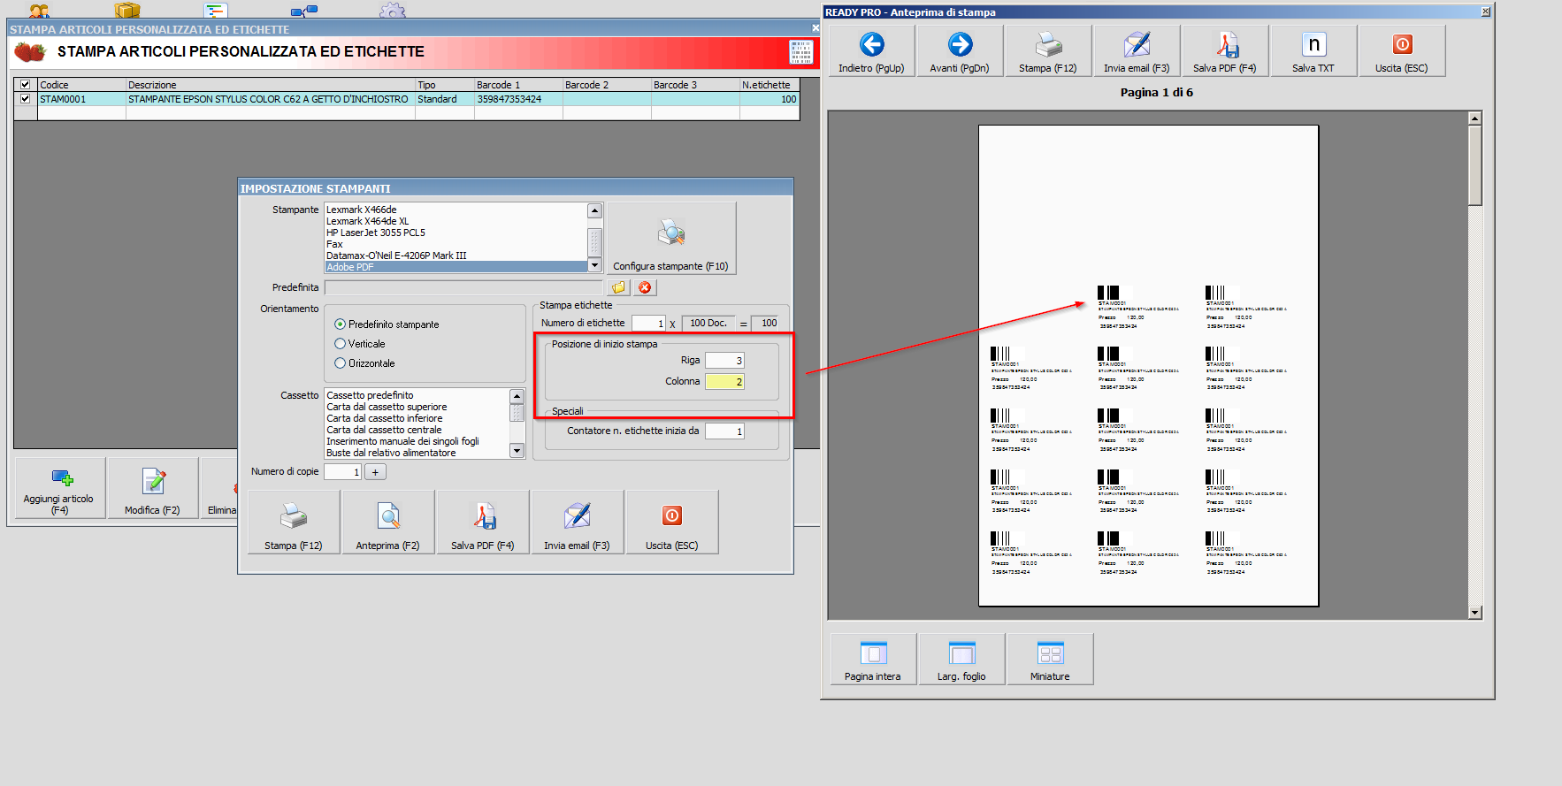Select Adobe PDF printer

[x=456, y=267]
